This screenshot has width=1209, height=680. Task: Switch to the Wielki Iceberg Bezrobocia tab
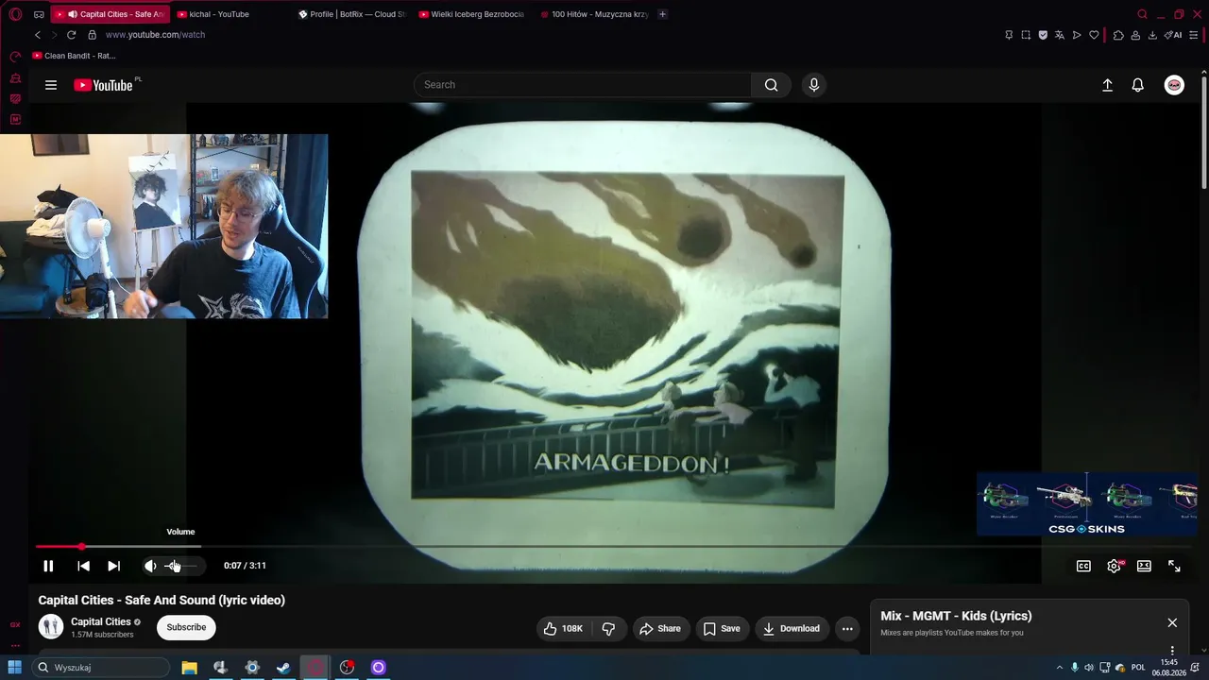pos(472,14)
